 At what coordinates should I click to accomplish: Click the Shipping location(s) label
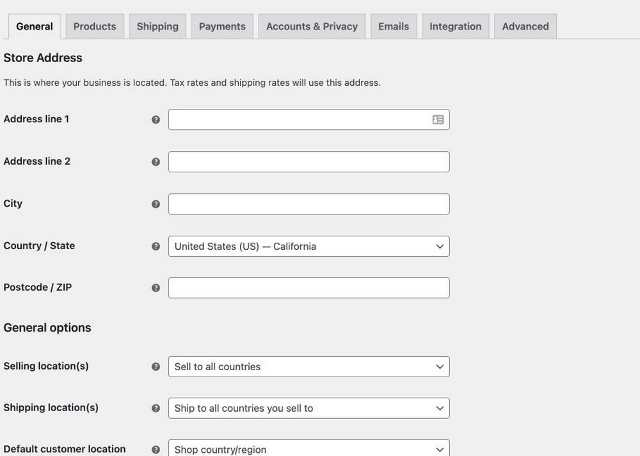tap(51, 407)
